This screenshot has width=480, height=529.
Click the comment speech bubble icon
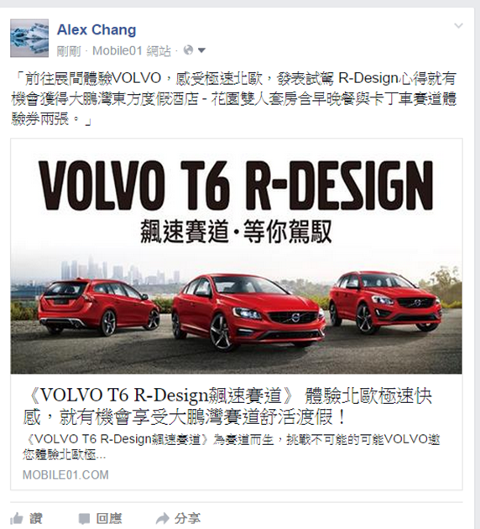[x=84, y=519]
